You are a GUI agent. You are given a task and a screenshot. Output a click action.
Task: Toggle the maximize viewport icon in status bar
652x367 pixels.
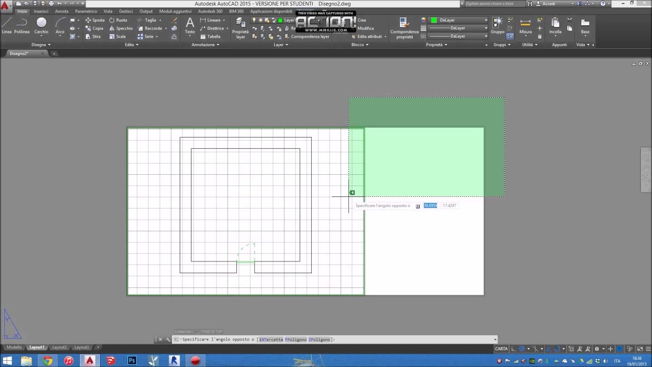571,349
